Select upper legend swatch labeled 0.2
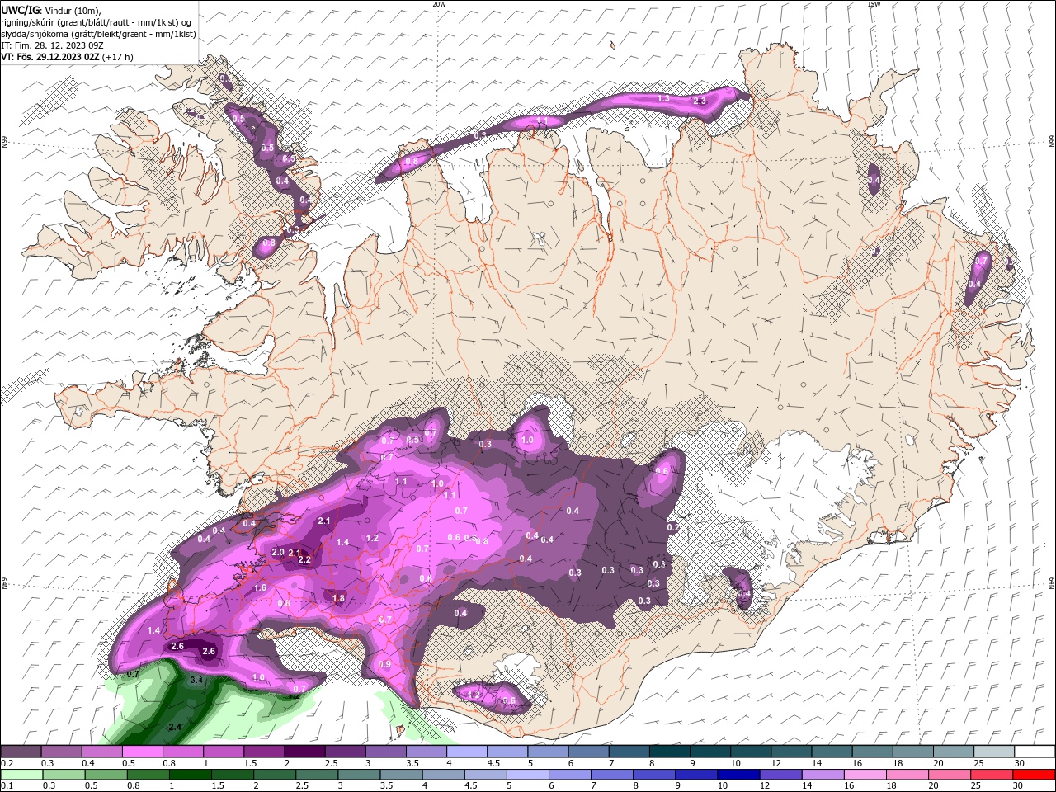This screenshot has height=792, width=1056. tap(21, 752)
